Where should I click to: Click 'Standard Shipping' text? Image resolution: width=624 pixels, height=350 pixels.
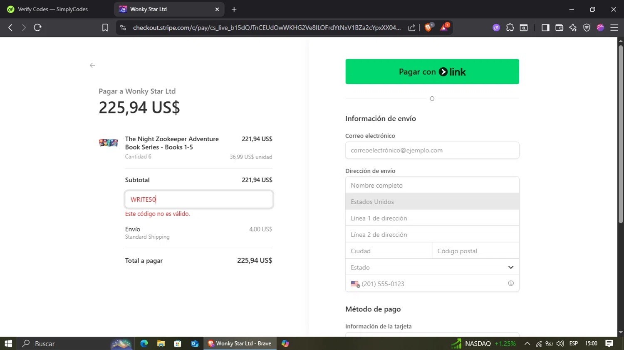pyautogui.click(x=147, y=237)
